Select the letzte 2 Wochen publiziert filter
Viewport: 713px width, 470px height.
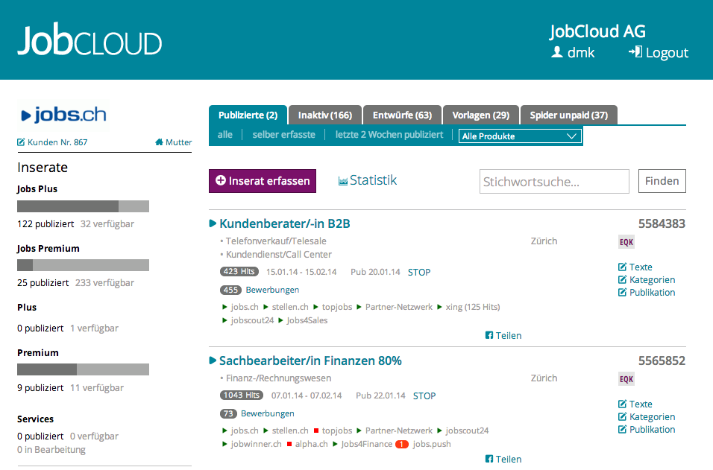[x=389, y=135]
